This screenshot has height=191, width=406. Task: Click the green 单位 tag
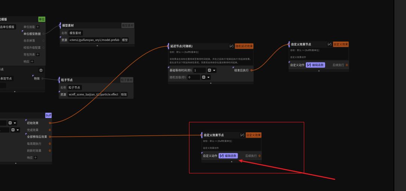tap(42, 19)
